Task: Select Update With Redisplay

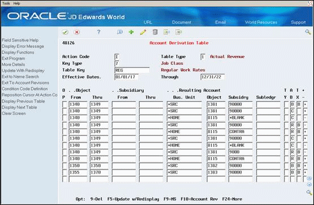Action: (23, 70)
